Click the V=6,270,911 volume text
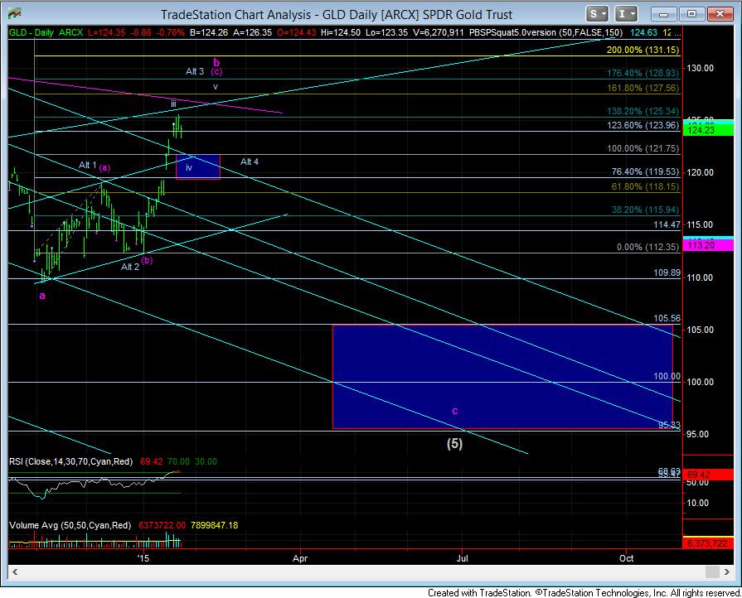Image resolution: width=742 pixels, height=598 pixels. tap(438, 32)
